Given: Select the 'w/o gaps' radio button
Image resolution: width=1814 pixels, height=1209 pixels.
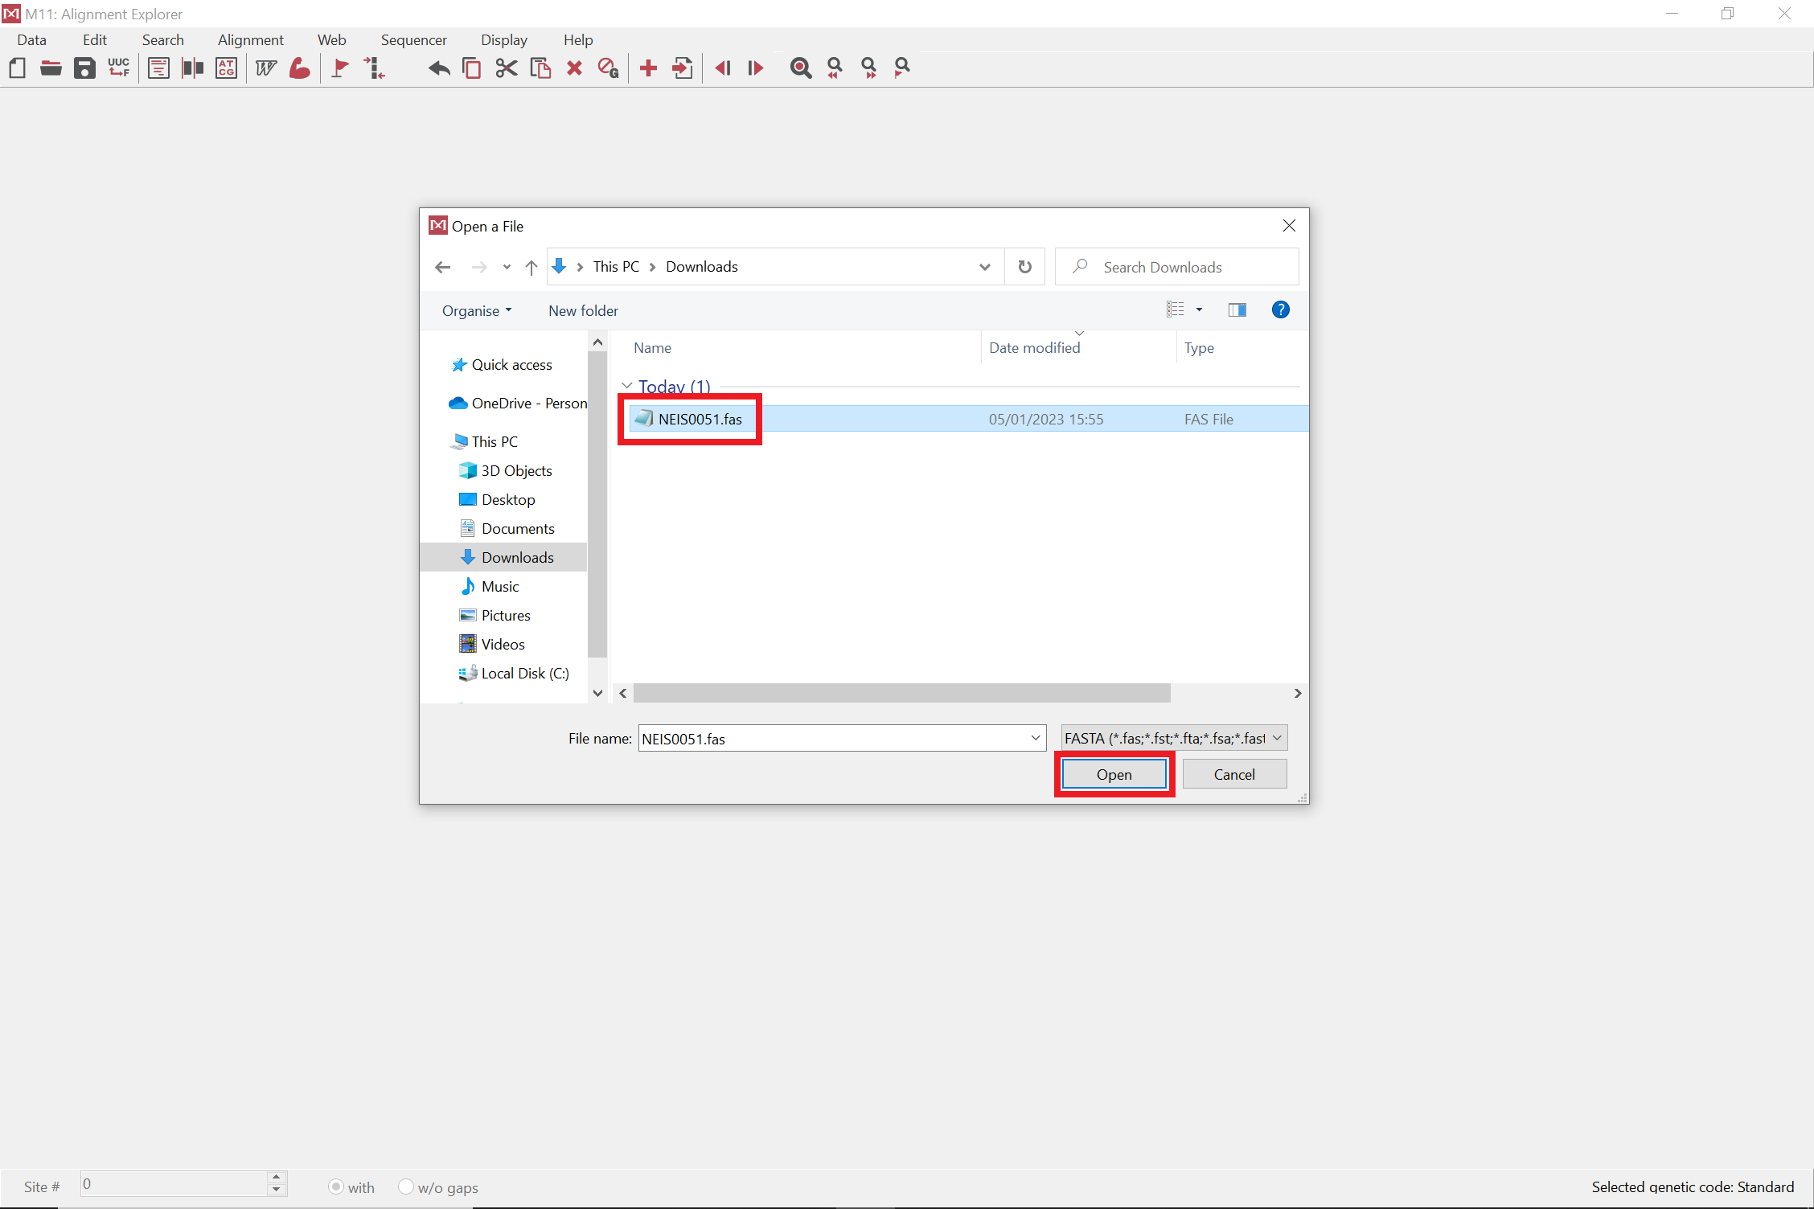Looking at the screenshot, I should click(x=406, y=1186).
